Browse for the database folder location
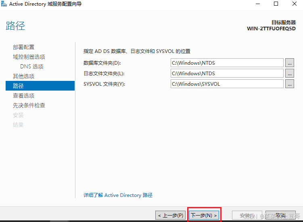The width and height of the screenshot is (303, 222). (x=289, y=63)
